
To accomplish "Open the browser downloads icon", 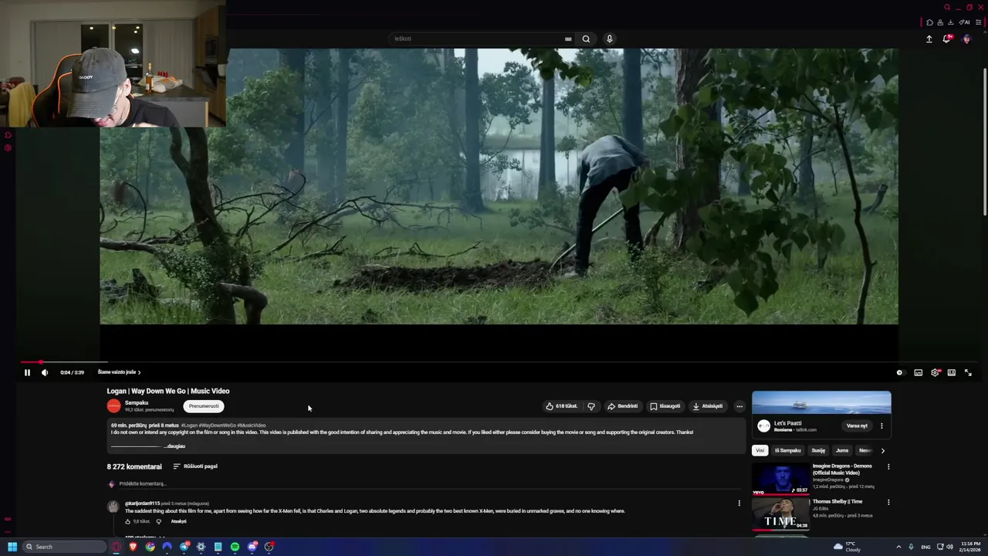I will pyautogui.click(x=950, y=22).
